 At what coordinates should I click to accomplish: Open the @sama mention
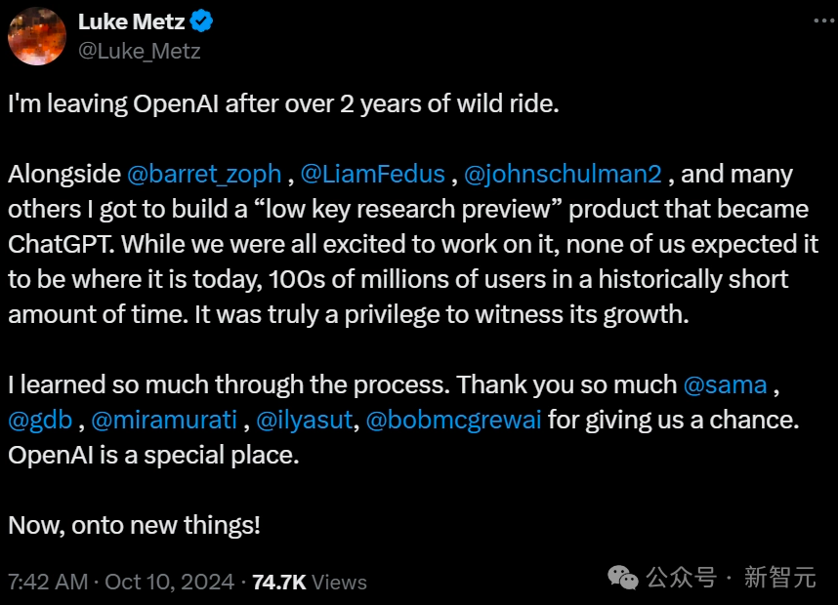pos(726,385)
